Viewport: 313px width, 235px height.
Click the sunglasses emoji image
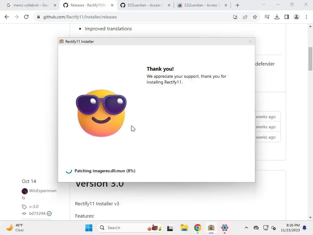101,113
